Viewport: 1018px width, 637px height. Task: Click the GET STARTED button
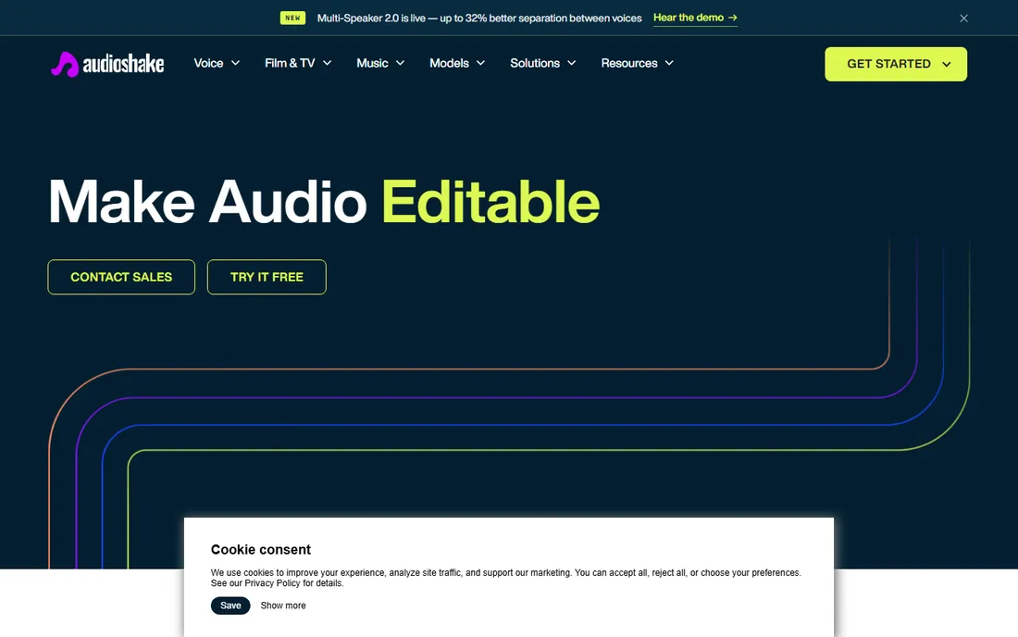895,64
